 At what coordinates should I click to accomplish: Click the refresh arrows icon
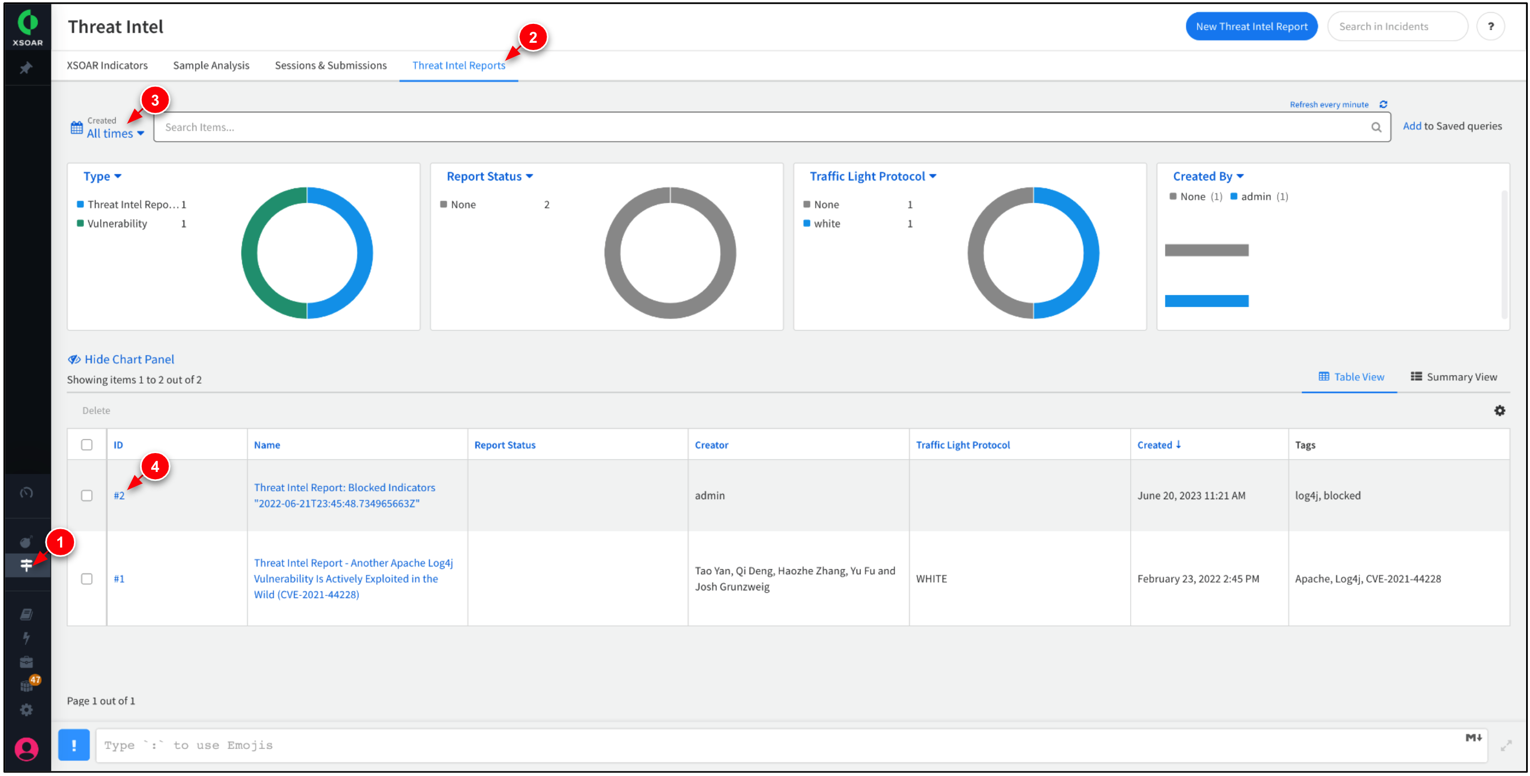tap(1383, 105)
